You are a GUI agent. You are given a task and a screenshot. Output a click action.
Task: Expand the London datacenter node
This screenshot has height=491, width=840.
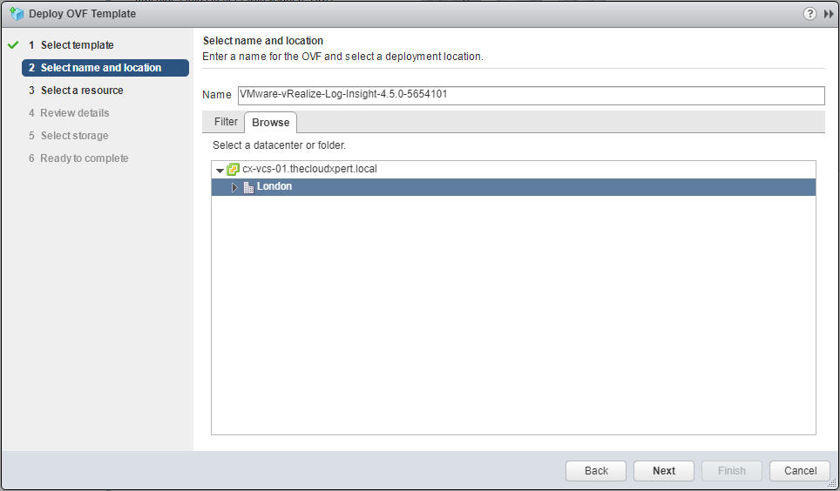(x=234, y=187)
